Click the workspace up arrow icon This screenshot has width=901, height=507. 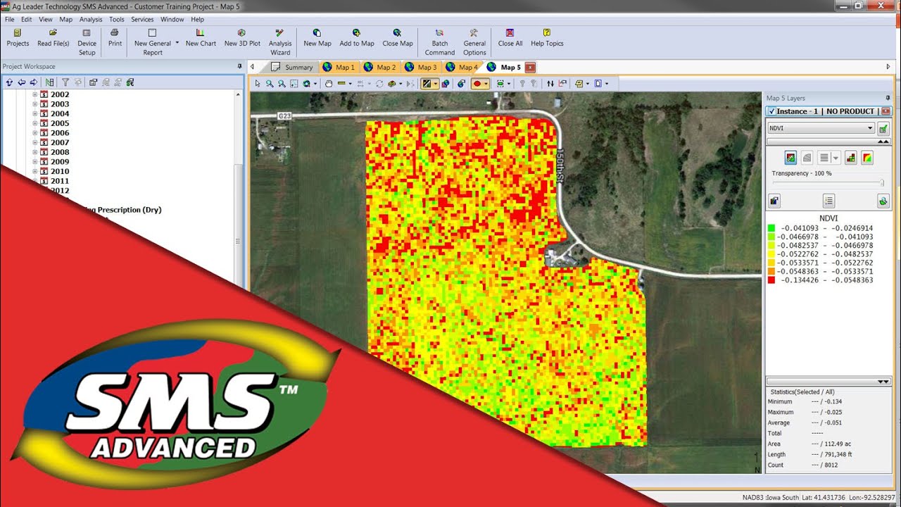pyautogui.click(x=9, y=82)
